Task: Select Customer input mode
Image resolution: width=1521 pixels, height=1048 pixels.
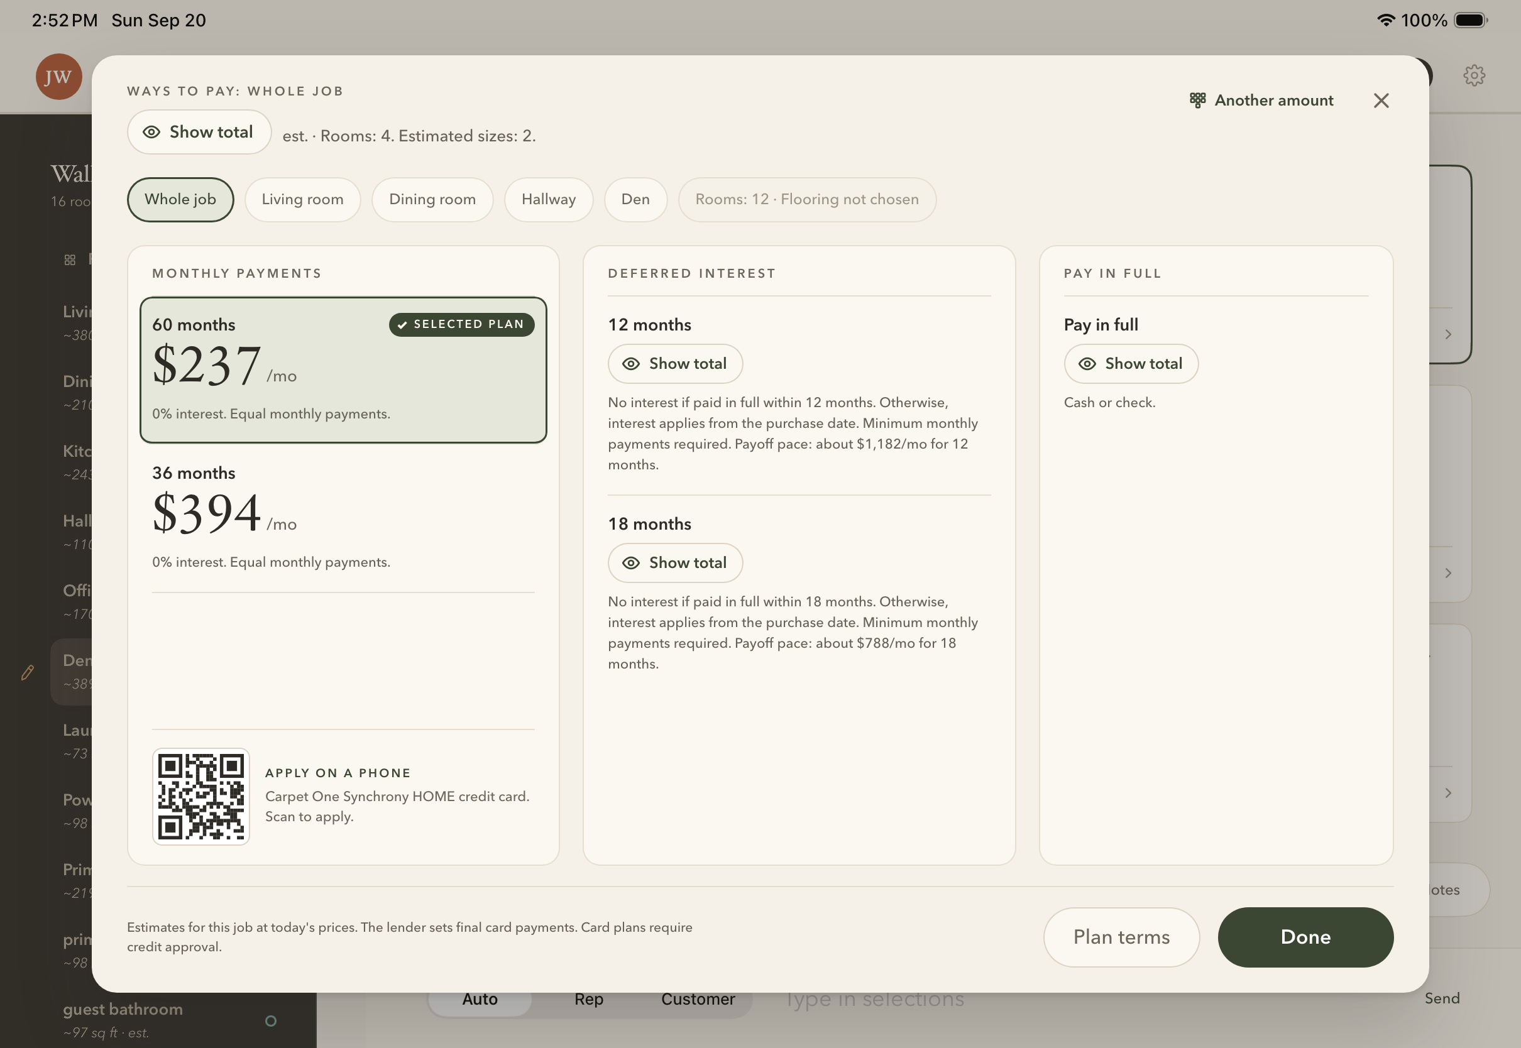Action: click(x=698, y=1000)
